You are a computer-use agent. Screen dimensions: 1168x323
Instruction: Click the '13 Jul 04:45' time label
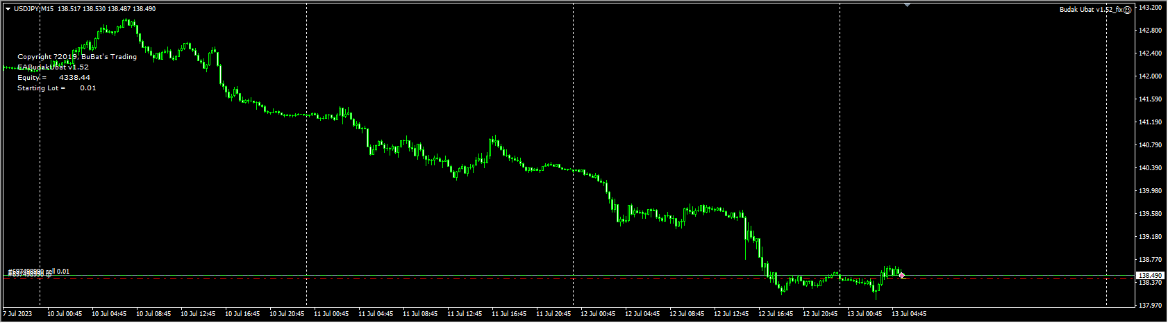point(909,314)
